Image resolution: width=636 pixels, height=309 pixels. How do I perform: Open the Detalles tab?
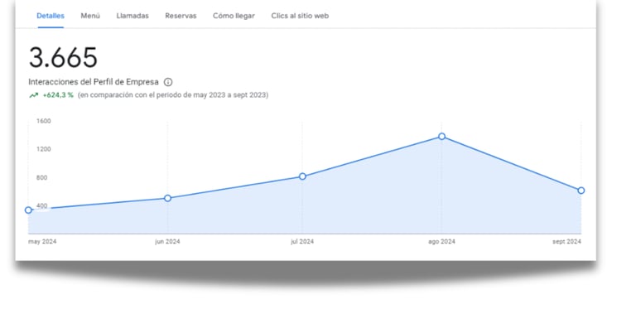click(51, 16)
